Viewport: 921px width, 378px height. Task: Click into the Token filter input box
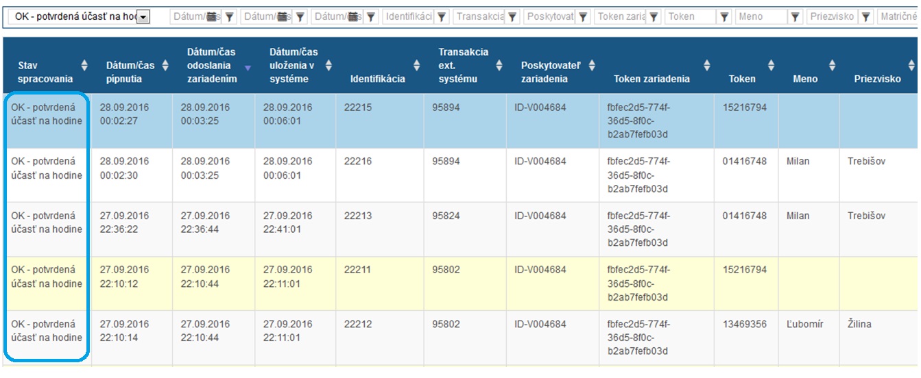tap(691, 17)
